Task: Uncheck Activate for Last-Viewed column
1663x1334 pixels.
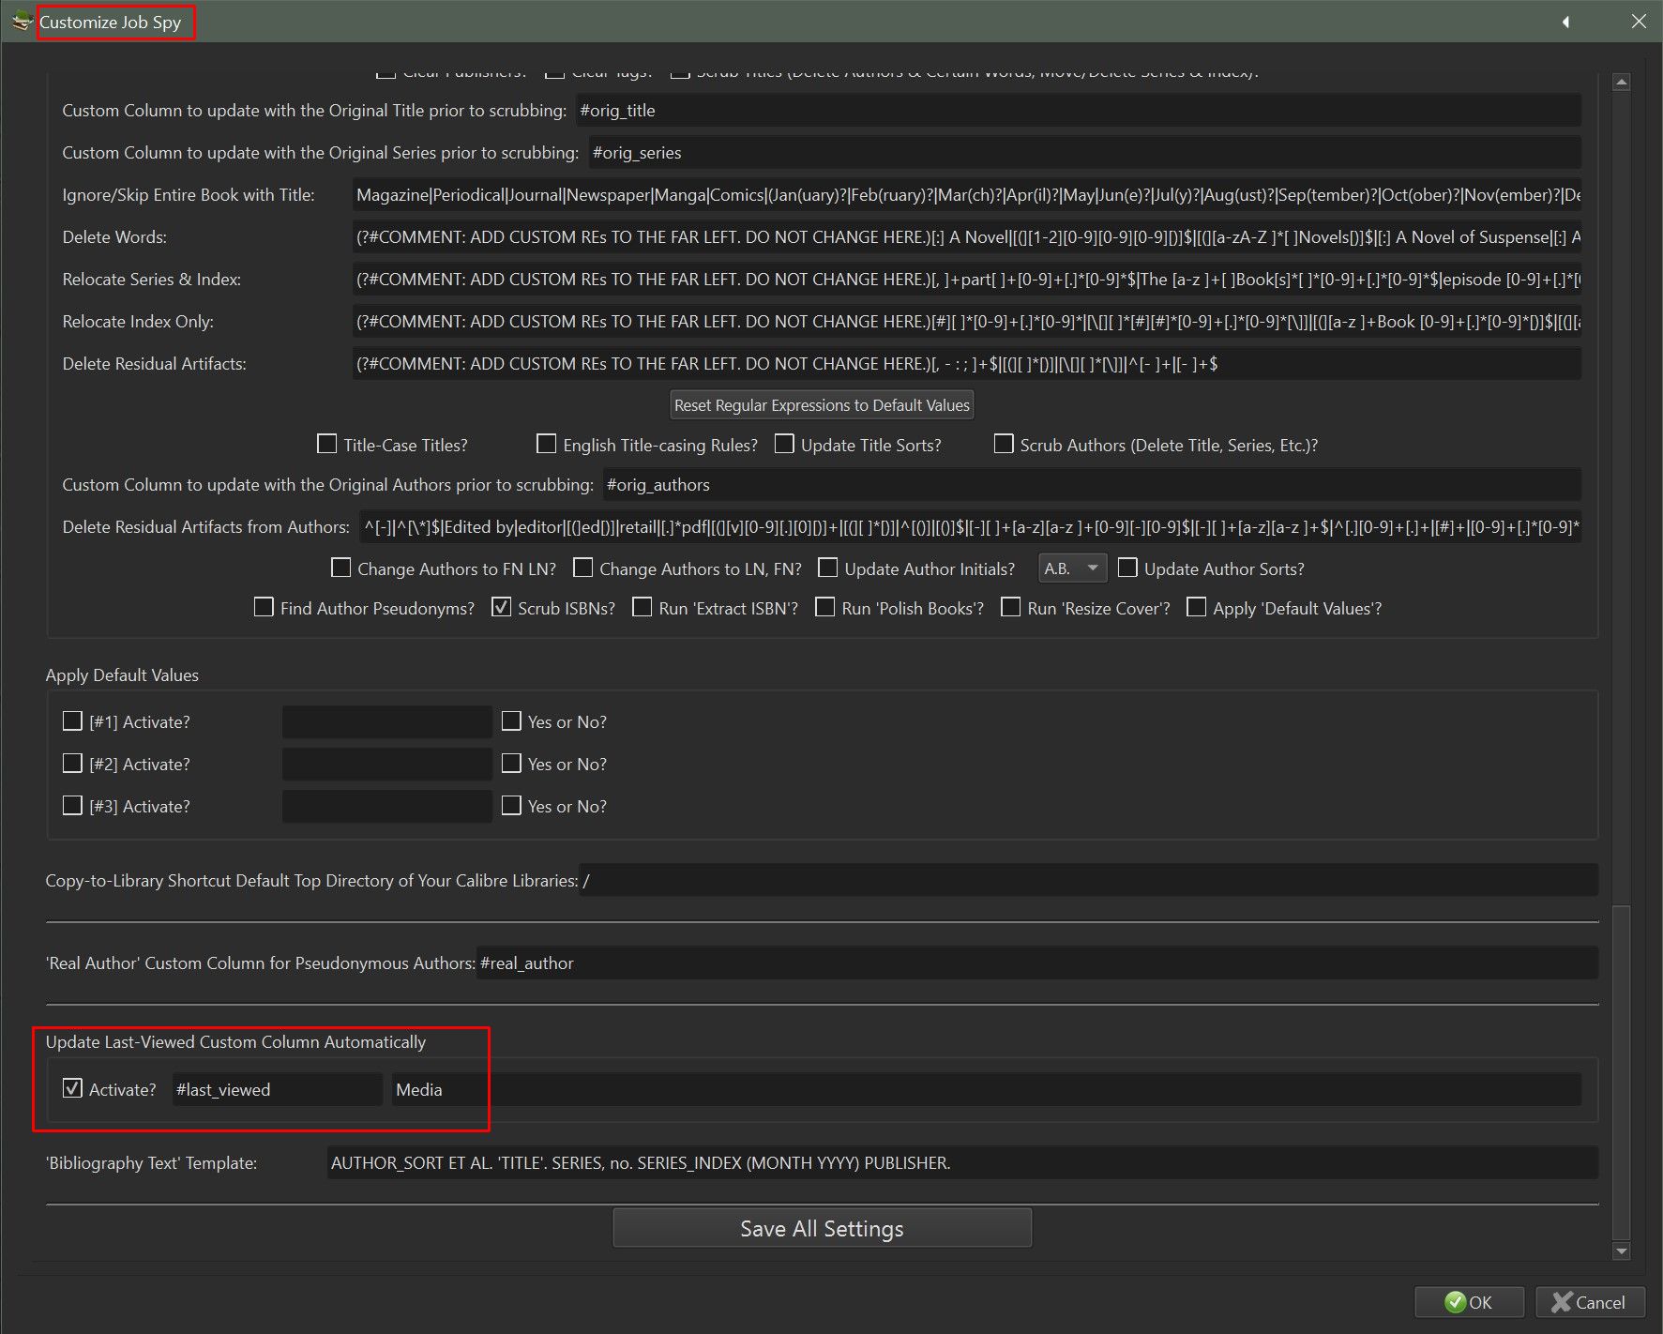Action: click(x=72, y=1089)
